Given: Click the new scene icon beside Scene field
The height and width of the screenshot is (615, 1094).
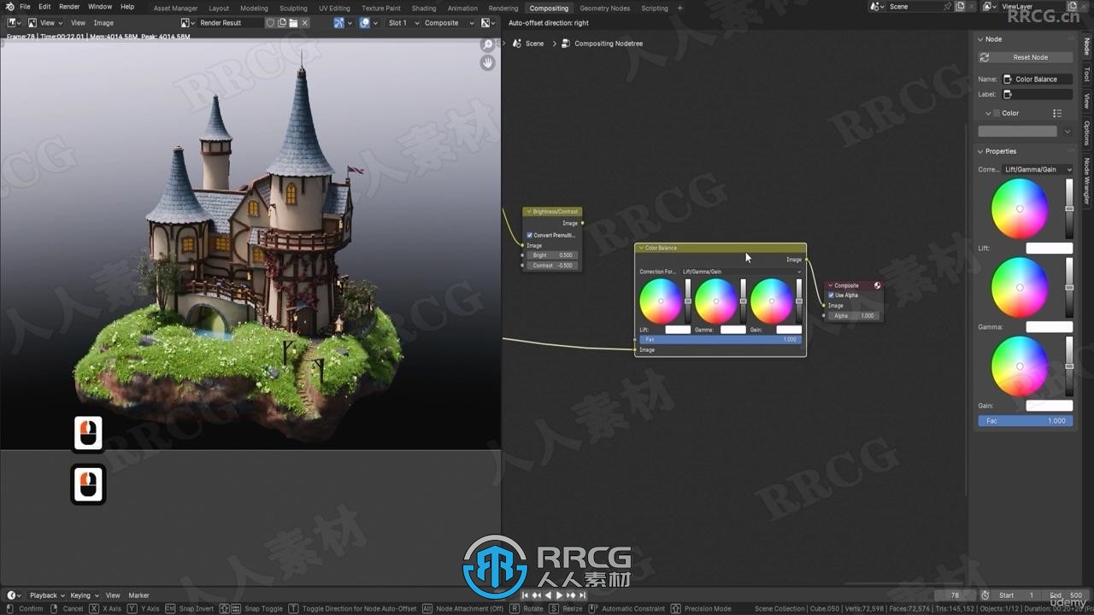Looking at the screenshot, I should [x=960, y=7].
